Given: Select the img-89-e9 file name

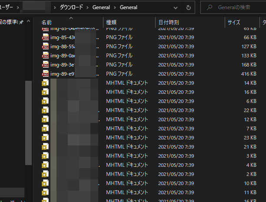Looking at the screenshot, I should tap(75, 74).
